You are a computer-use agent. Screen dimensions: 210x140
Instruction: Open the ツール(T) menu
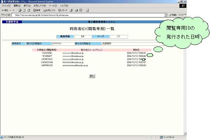coord(53,6)
